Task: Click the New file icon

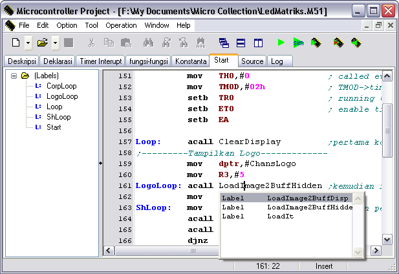Action: 16,43
